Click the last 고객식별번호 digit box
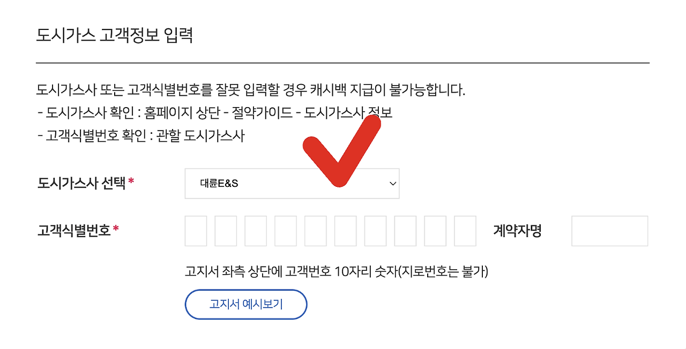 point(465,230)
